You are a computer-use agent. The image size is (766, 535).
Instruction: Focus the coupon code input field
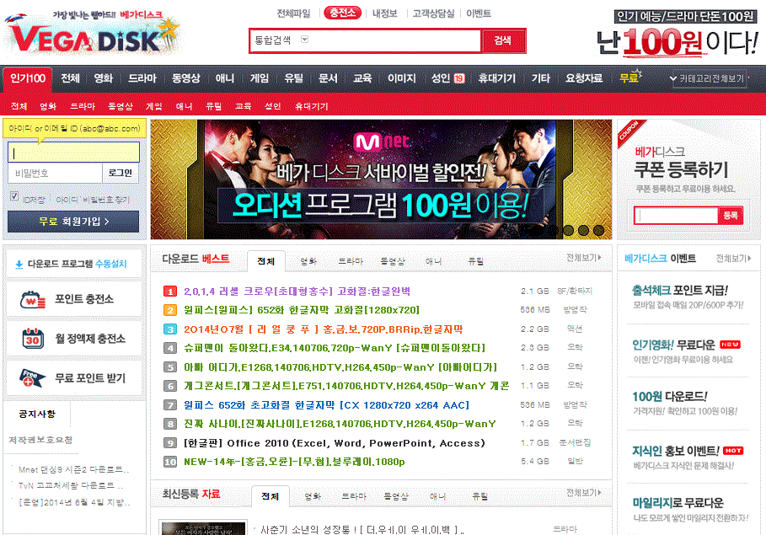coord(676,216)
